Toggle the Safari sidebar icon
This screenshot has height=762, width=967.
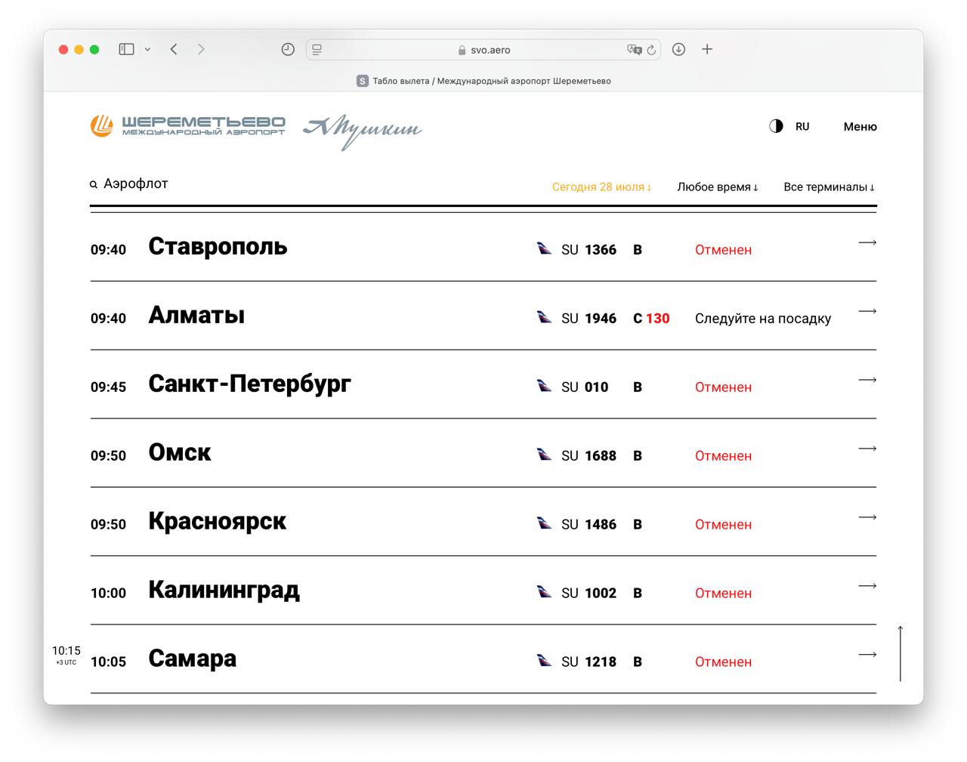(126, 49)
